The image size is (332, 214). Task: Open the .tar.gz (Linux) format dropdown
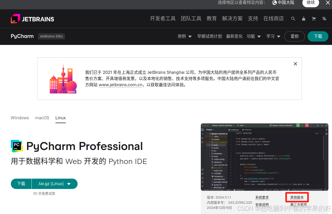pos(54,184)
